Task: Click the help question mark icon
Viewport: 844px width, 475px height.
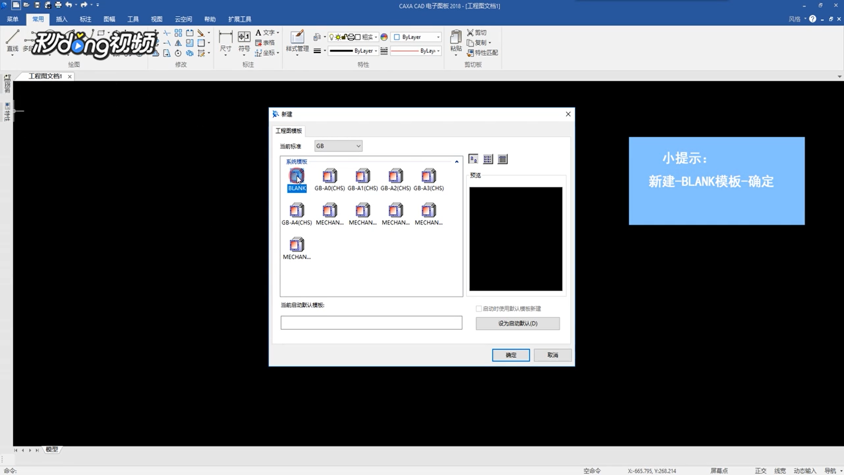Action: click(x=812, y=19)
